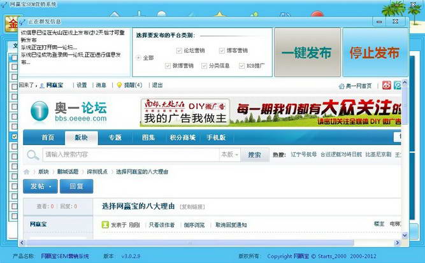Viewport: 425px width, 263px height.
Task: Click the horizontal scrollbar thumb
Action: (x=190, y=243)
